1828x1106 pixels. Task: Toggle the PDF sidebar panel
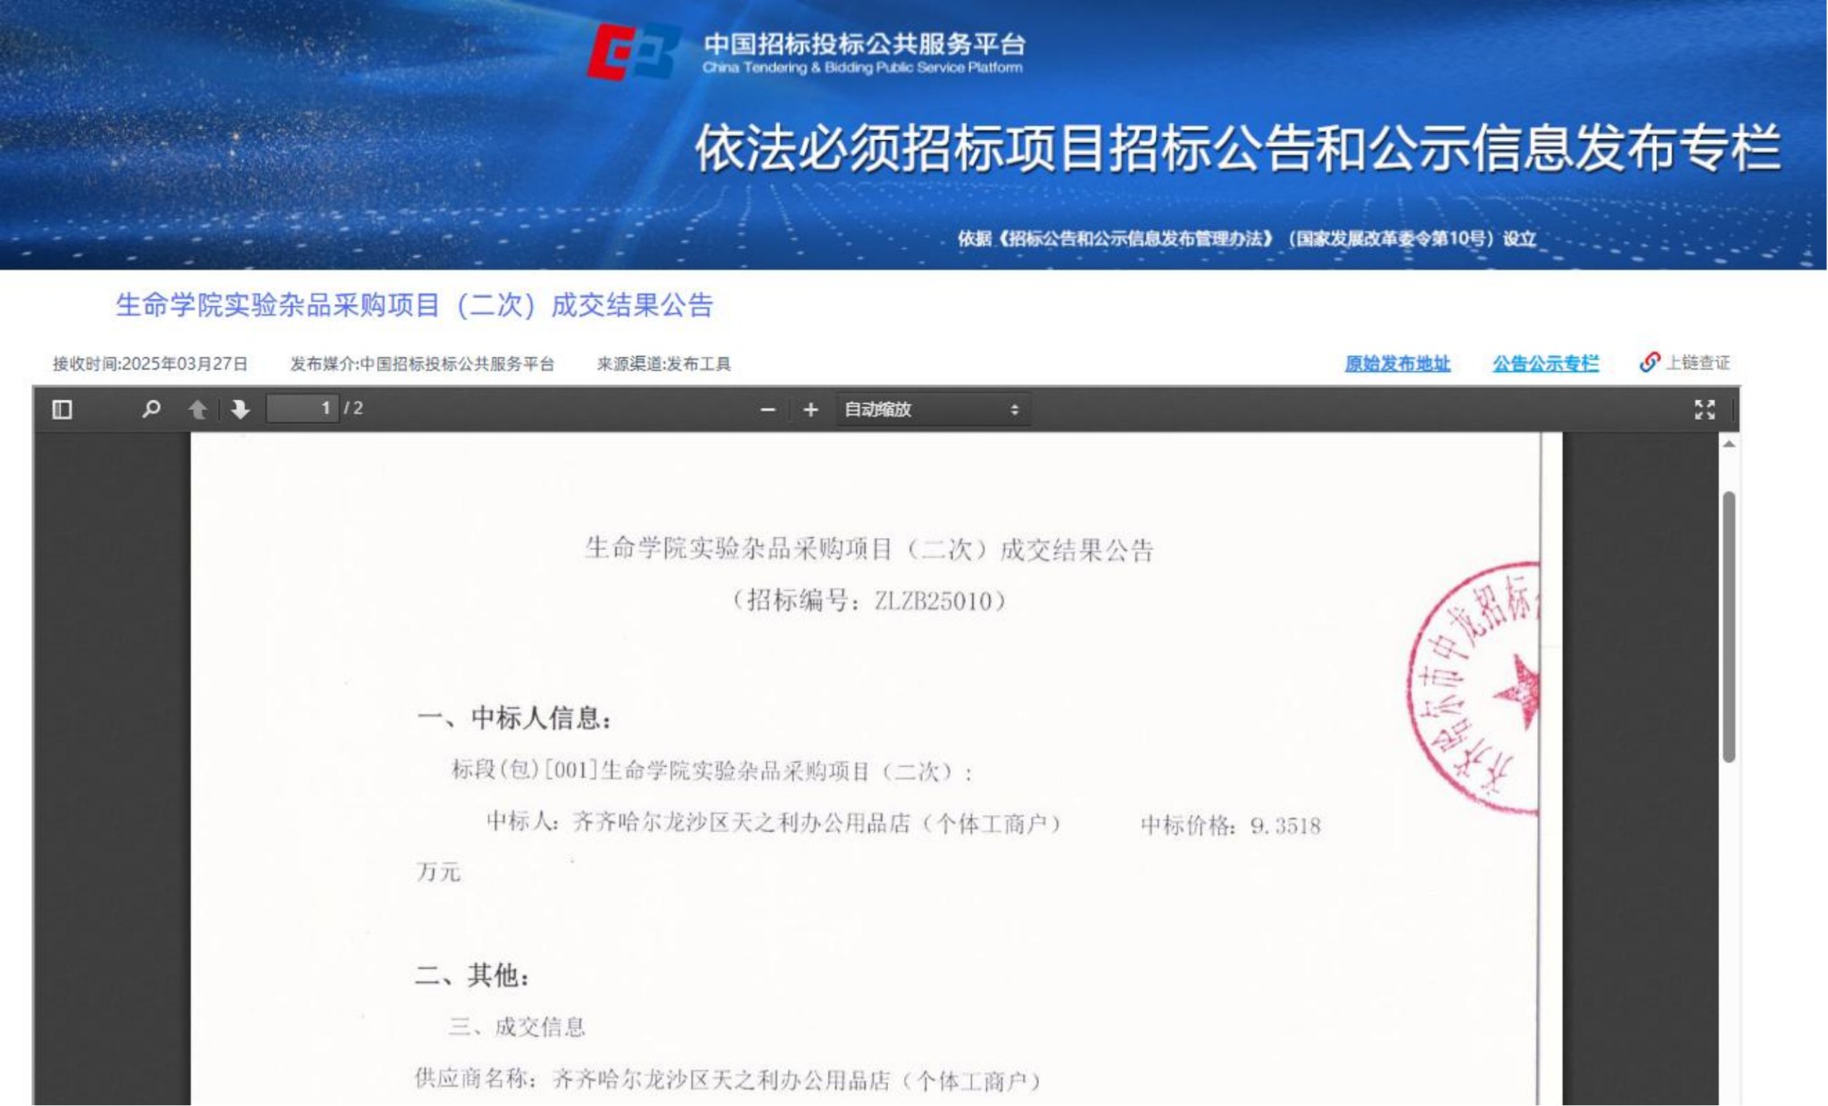coord(62,410)
